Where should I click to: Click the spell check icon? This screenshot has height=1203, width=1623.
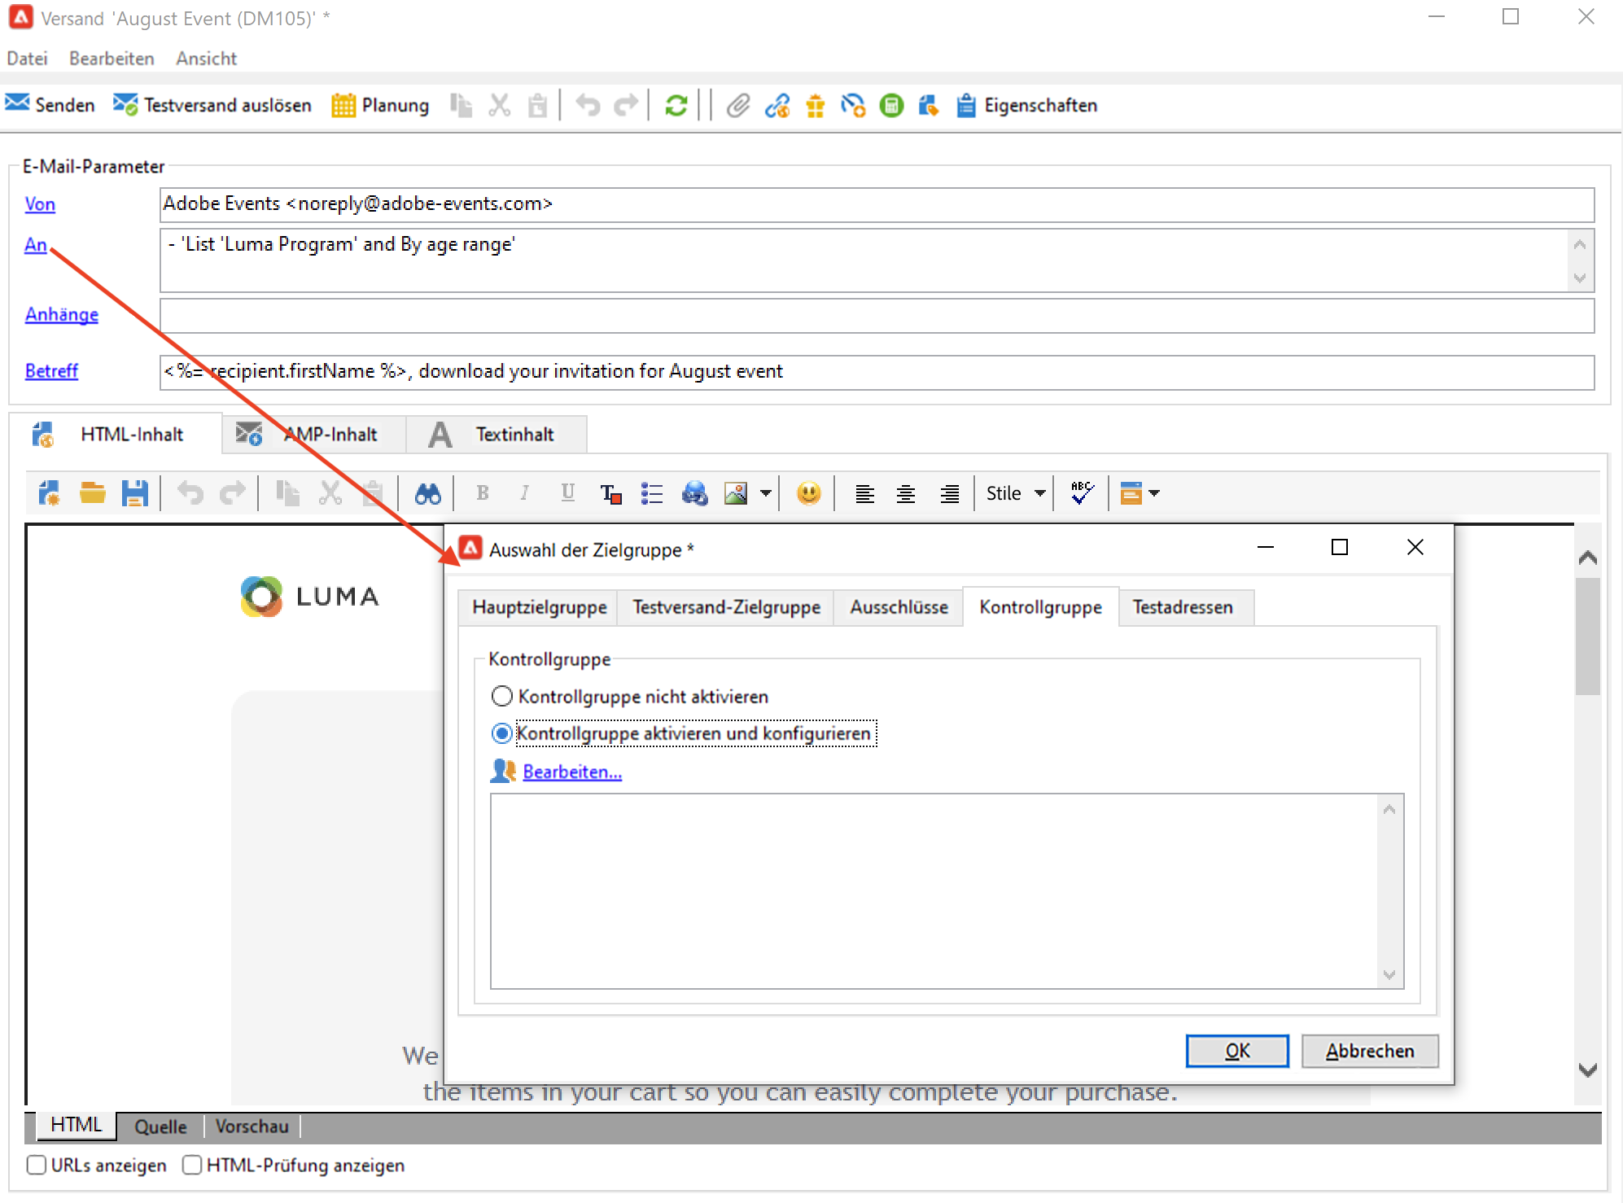tap(1082, 493)
